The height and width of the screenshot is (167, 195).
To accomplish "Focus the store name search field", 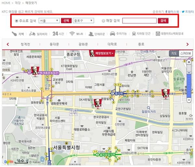I will (x=139, y=21).
